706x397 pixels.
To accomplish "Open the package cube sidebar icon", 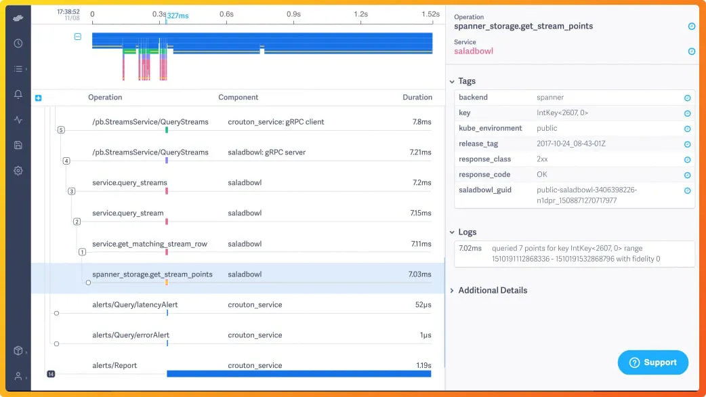I will 18,351.
